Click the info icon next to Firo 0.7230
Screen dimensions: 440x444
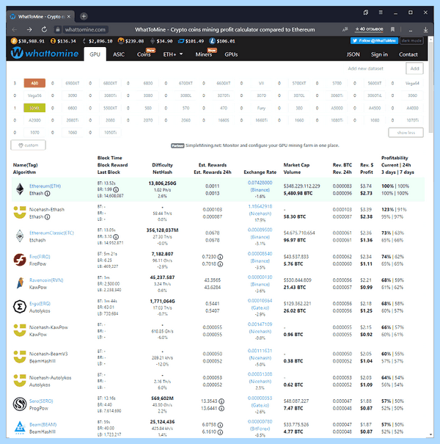pyautogui.click(x=220, y=257)
